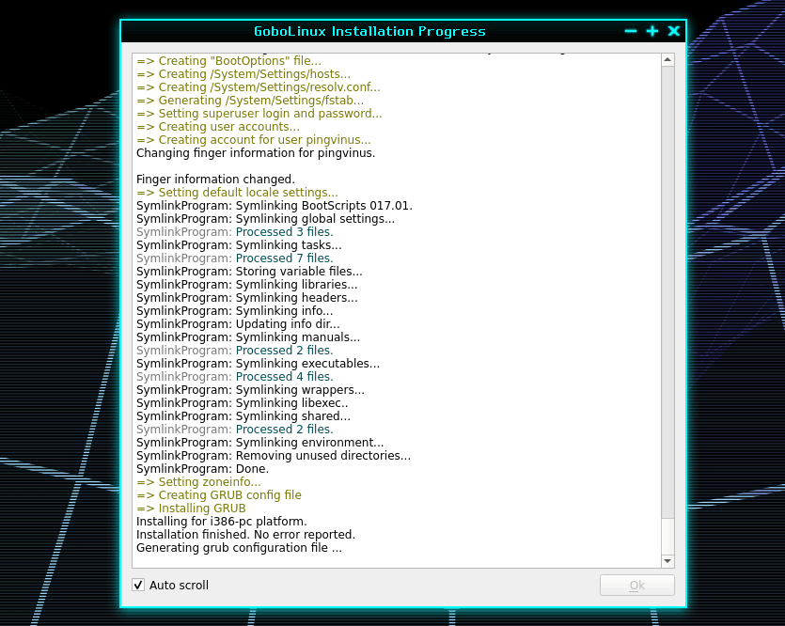This screenshot has height=626, width=785.
Task: Select the line Creating /System/Settings/hosts
Action: coord(243,74)
